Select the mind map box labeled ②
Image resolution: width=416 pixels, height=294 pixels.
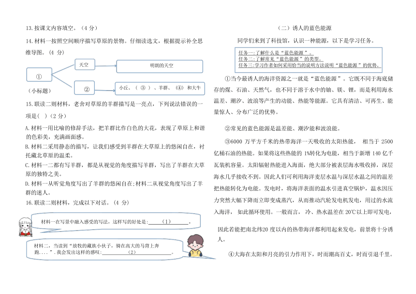tap(84, 88)
